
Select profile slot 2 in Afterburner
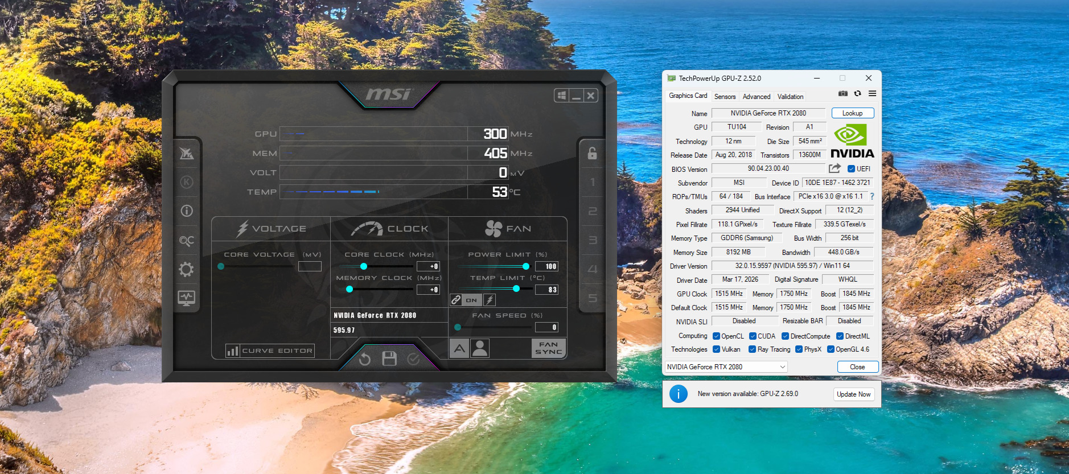pos(593,211)
